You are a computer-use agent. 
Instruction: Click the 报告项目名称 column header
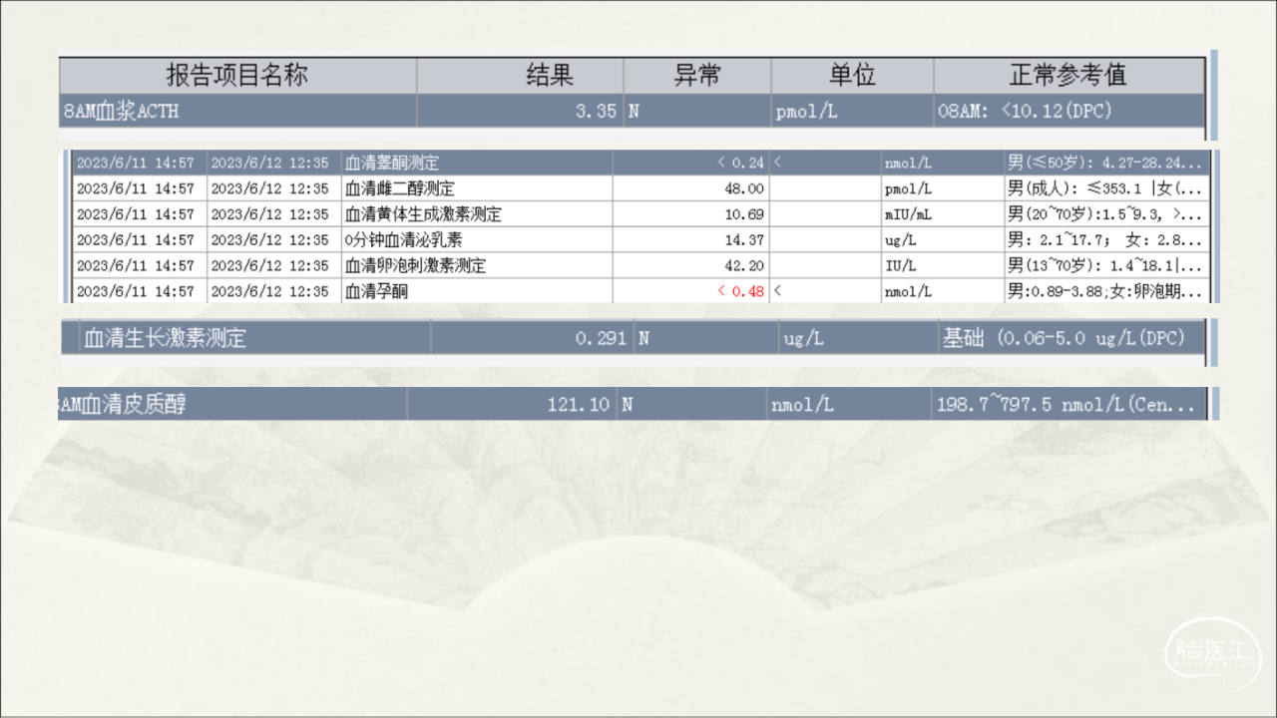tap(237, 76)
